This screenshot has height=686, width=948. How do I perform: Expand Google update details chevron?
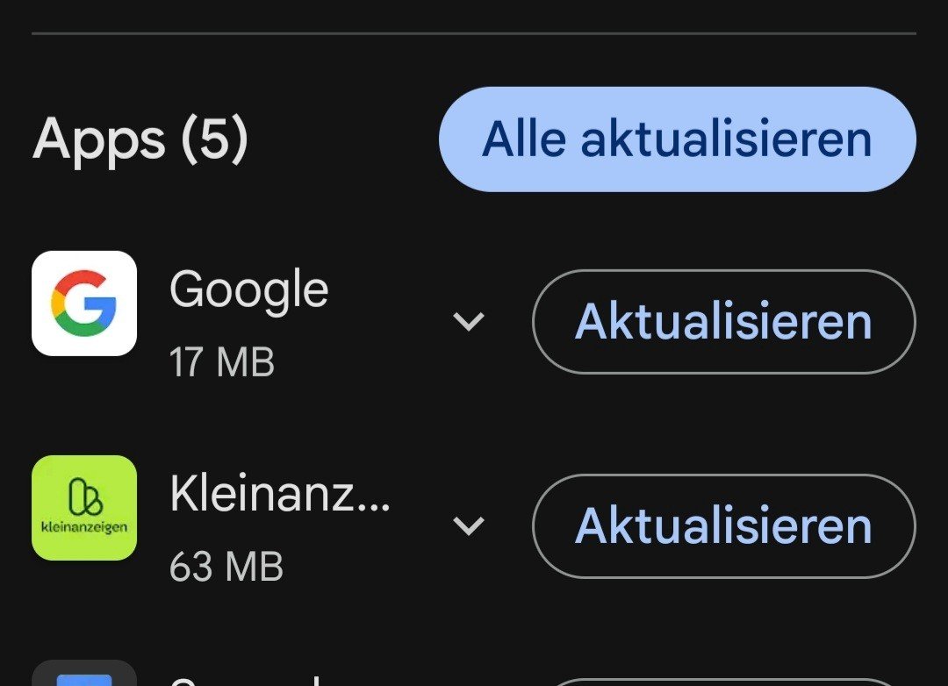click(x=469, y=321)
